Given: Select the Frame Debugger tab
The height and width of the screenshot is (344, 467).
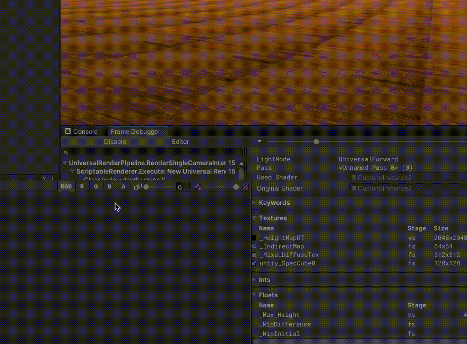Looking at the screenshot, I should tap(137, 131).
